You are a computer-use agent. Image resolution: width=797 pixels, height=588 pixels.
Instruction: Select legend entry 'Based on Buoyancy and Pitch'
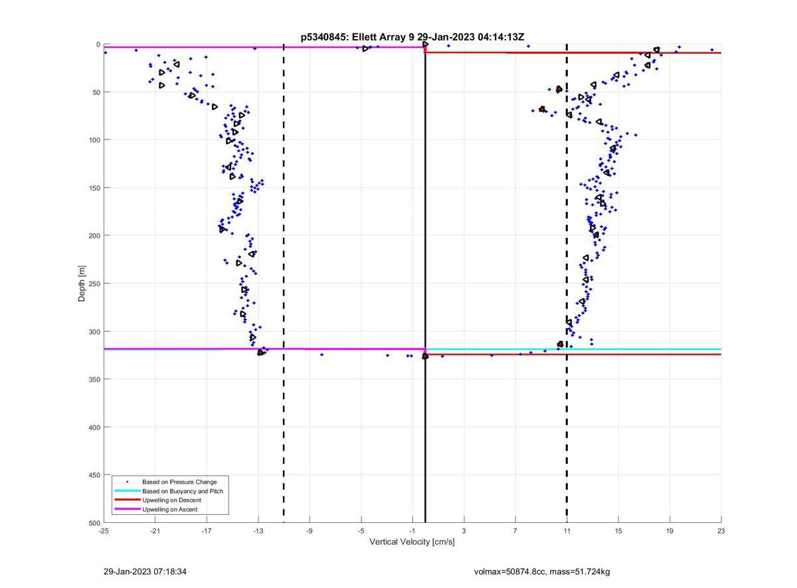click(183, 491)
